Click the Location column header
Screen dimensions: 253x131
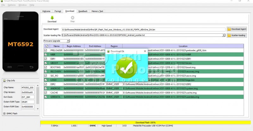coord(183,46)
